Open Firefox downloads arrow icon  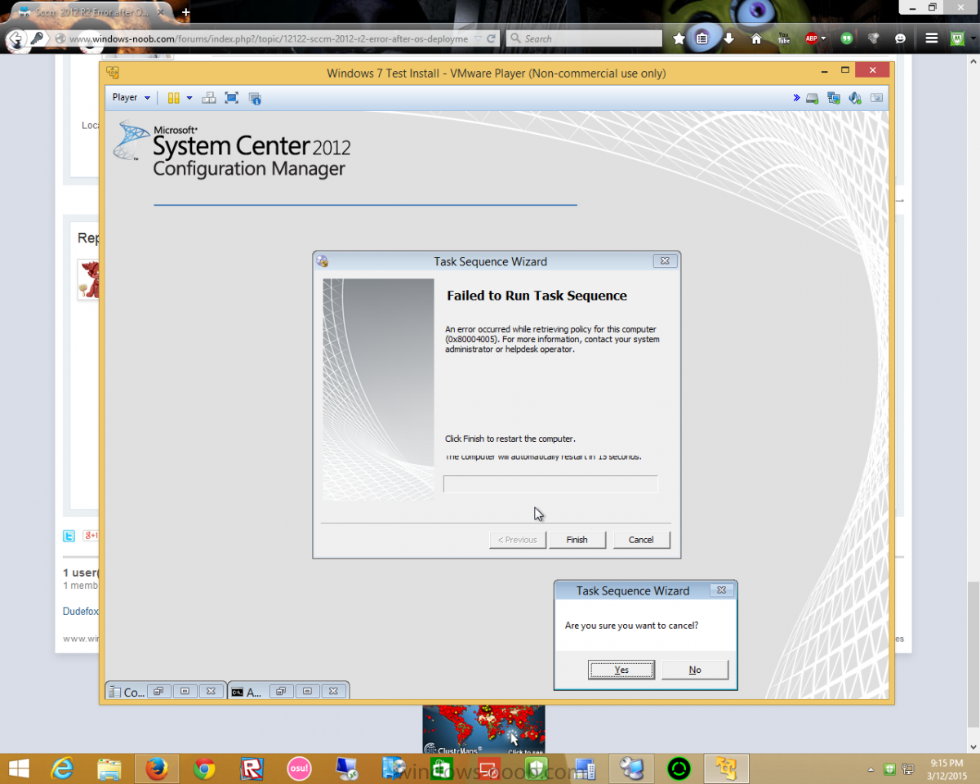pyautogui.click(x=728, y=38)
